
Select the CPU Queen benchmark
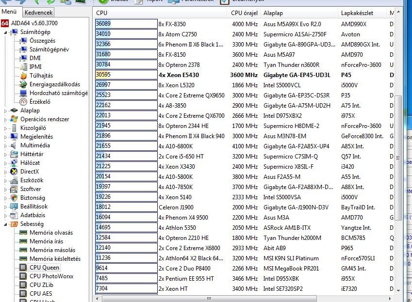point(44,268)
